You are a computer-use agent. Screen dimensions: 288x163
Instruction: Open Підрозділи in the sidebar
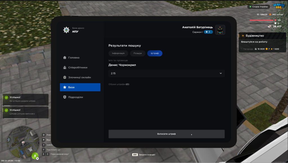tap(80, 97)
